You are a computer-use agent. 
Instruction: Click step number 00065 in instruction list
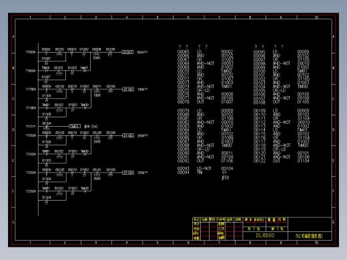(x=183, y=51)
